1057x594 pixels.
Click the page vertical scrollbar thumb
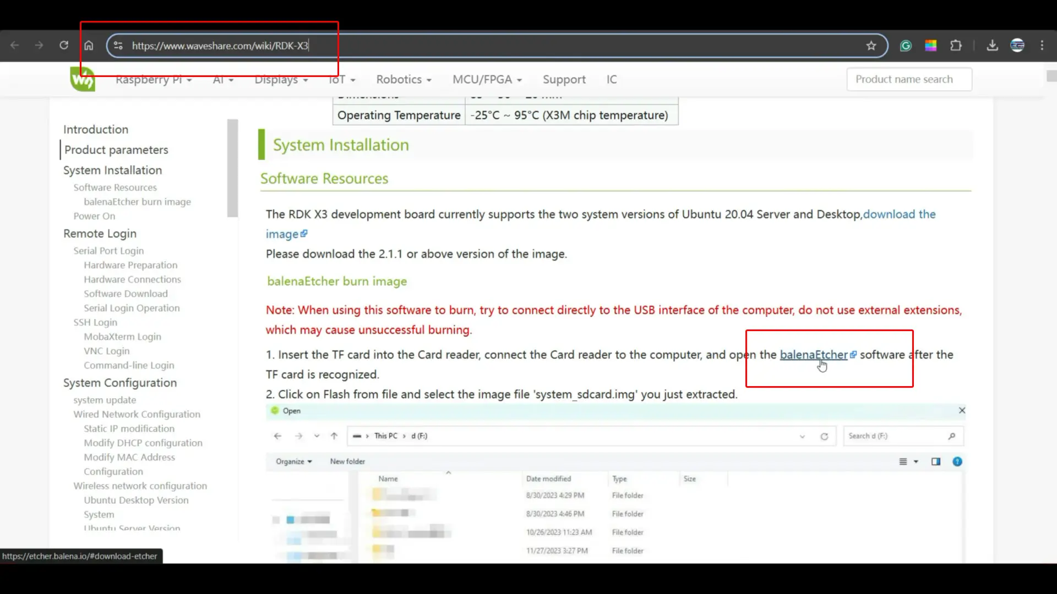[1051, 76]
